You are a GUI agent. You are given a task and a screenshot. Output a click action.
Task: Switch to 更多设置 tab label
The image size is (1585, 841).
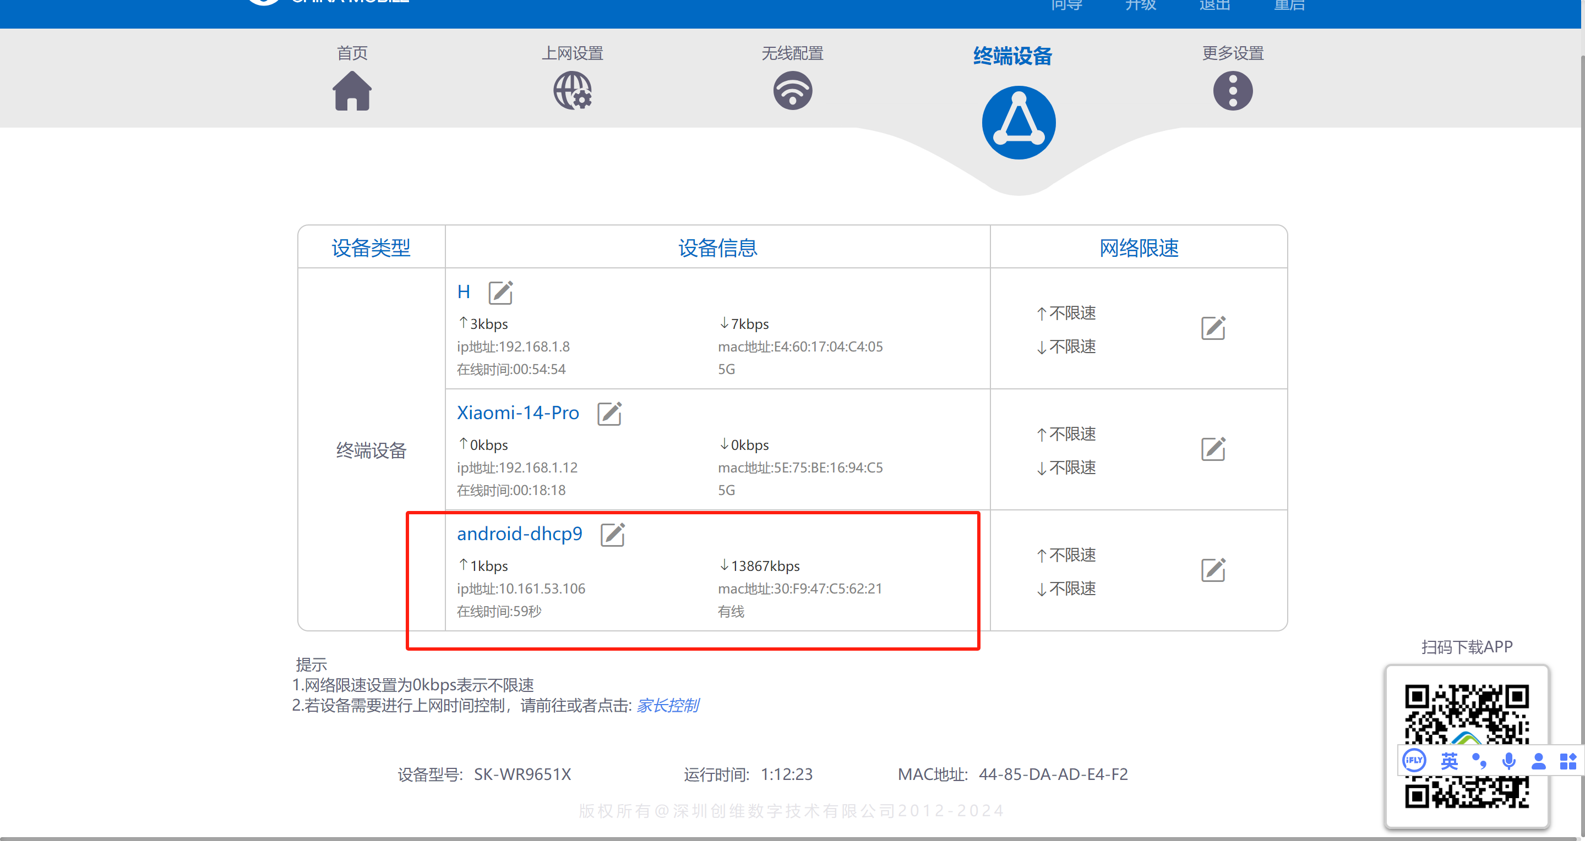(x=1233, y=53)
